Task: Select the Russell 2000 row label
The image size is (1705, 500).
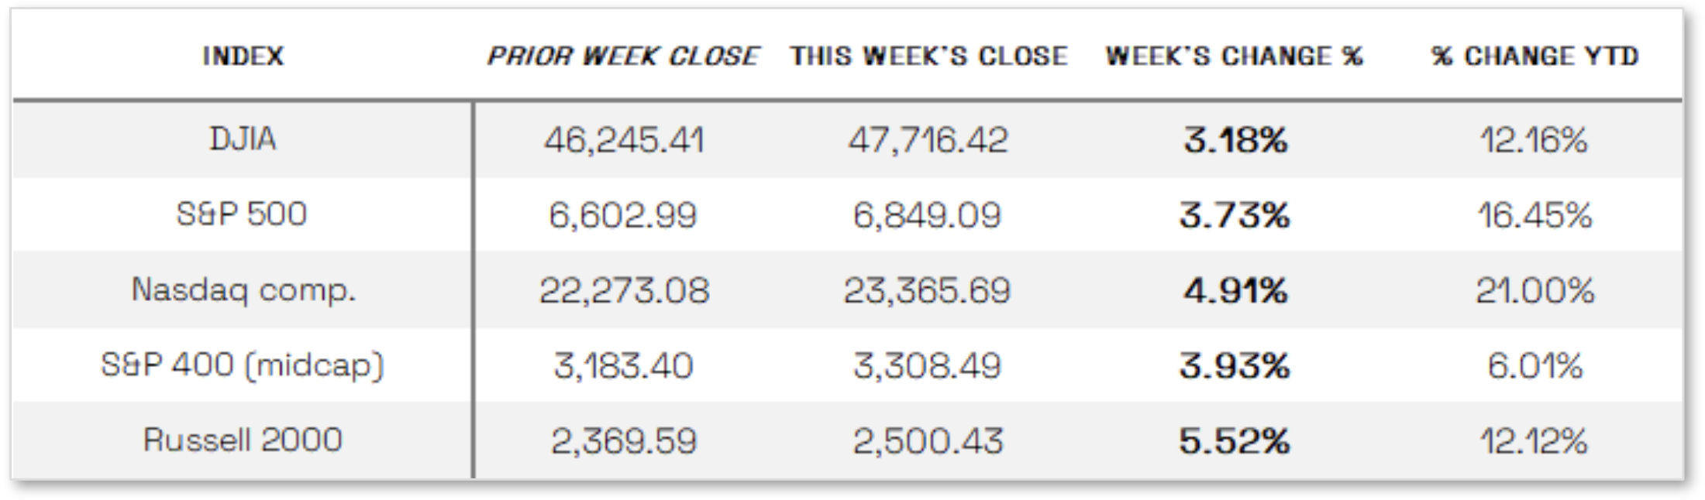Action: pos(243,440)
